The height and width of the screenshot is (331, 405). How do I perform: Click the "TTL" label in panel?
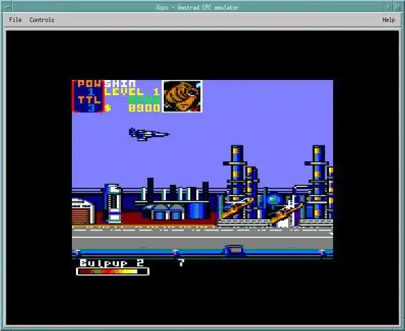point(89,100)
